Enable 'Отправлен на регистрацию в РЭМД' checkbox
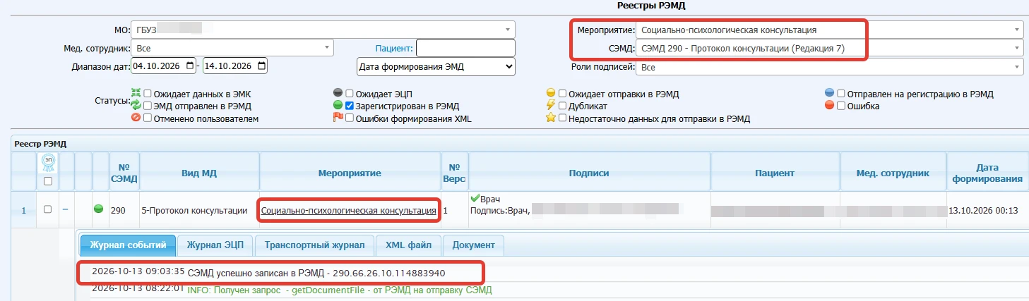Viewport: 1029px width, 301px height. (x=841, y=94)
